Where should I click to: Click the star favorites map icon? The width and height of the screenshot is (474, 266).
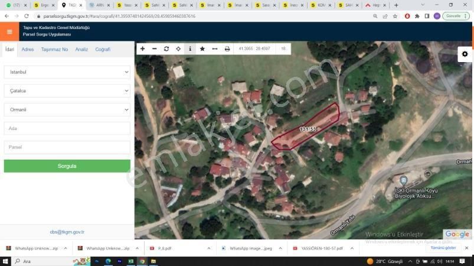coord(202,48)
